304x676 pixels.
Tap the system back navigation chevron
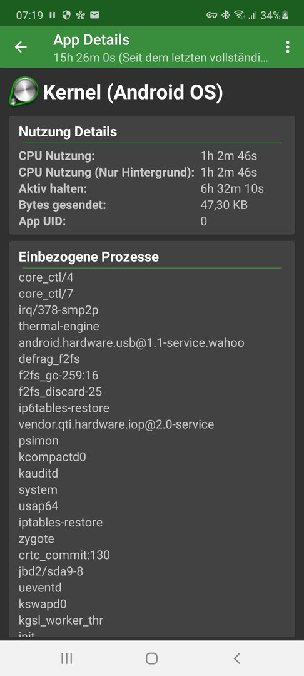coord(236,658)
